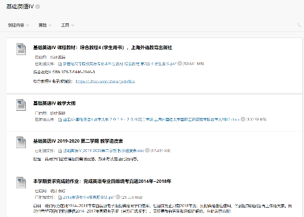Download the 综合教程 学生用书 pdf attachment

tap(120, 63)
